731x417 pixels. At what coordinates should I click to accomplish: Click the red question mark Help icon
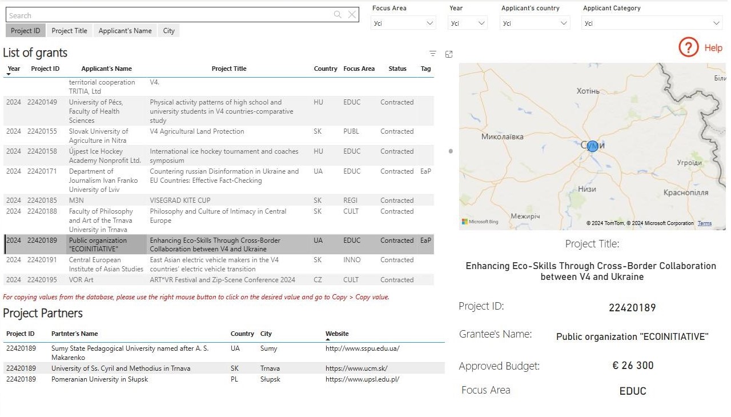tap(689, 47)
